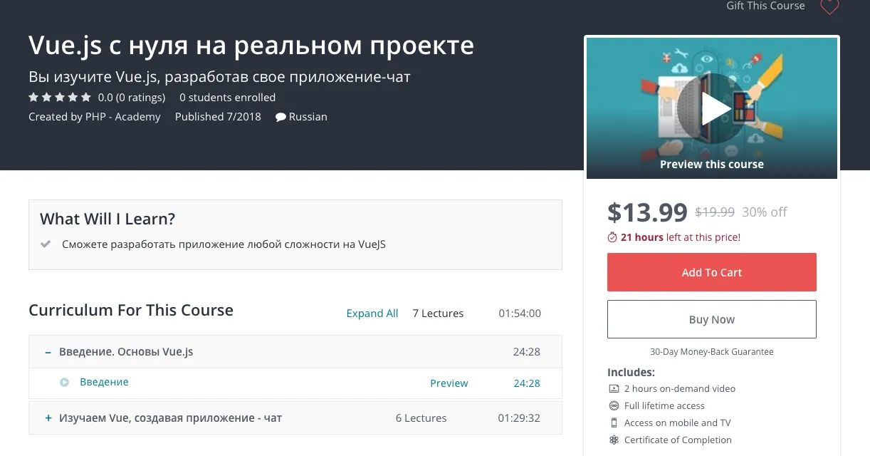Collapse the Введение. Основы Vue.js section
This screenshot has height=456, width=870.
click(x=48, y=352)
